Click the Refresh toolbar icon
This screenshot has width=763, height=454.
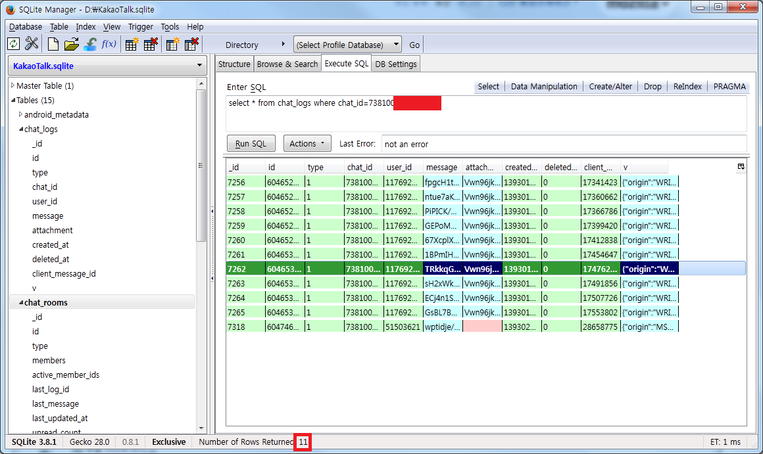click(13, 44)
